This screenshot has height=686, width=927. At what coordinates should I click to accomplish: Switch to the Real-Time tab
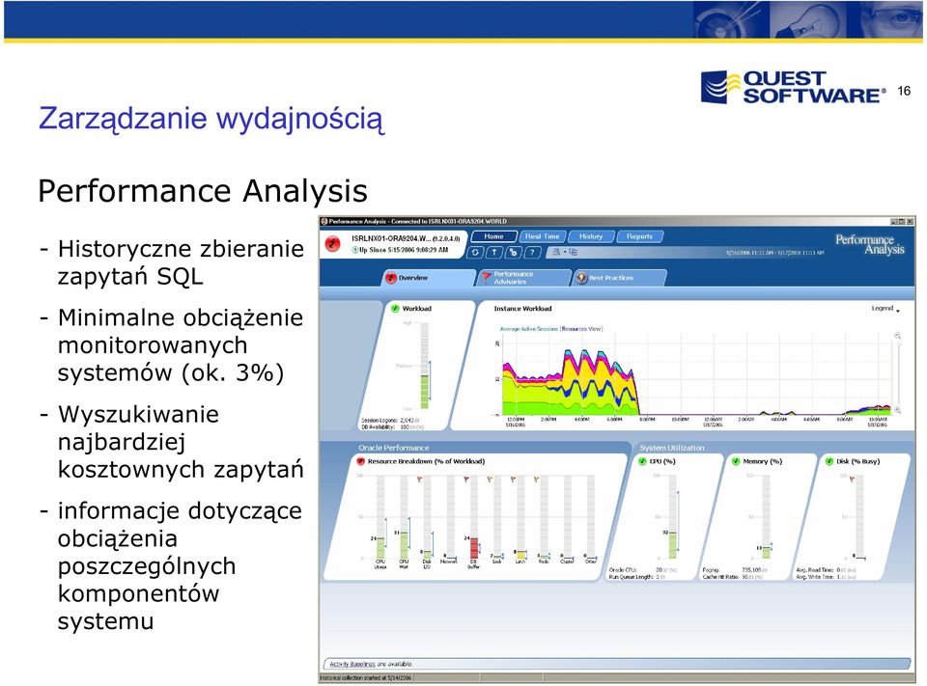pyautogui.click(x=542, y=236)
